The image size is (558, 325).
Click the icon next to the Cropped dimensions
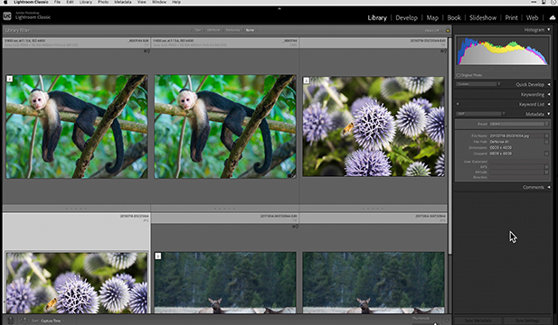coord(546,153)
